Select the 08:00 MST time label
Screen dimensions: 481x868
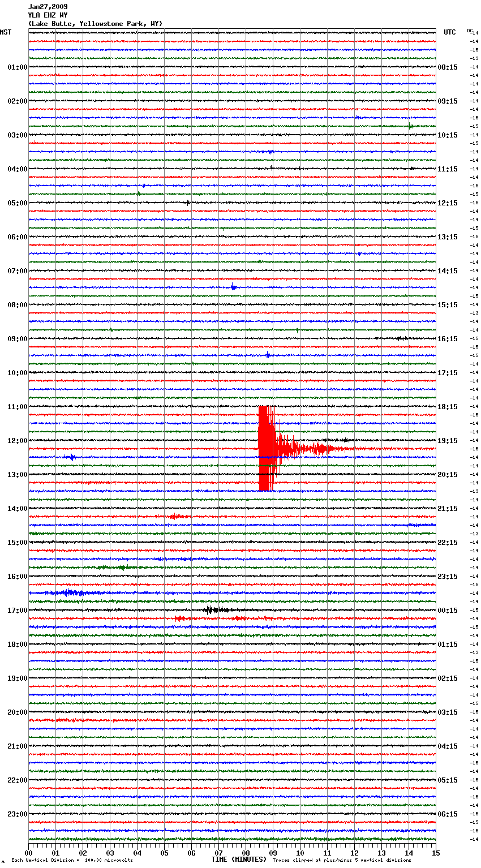[x=18, y=305]
